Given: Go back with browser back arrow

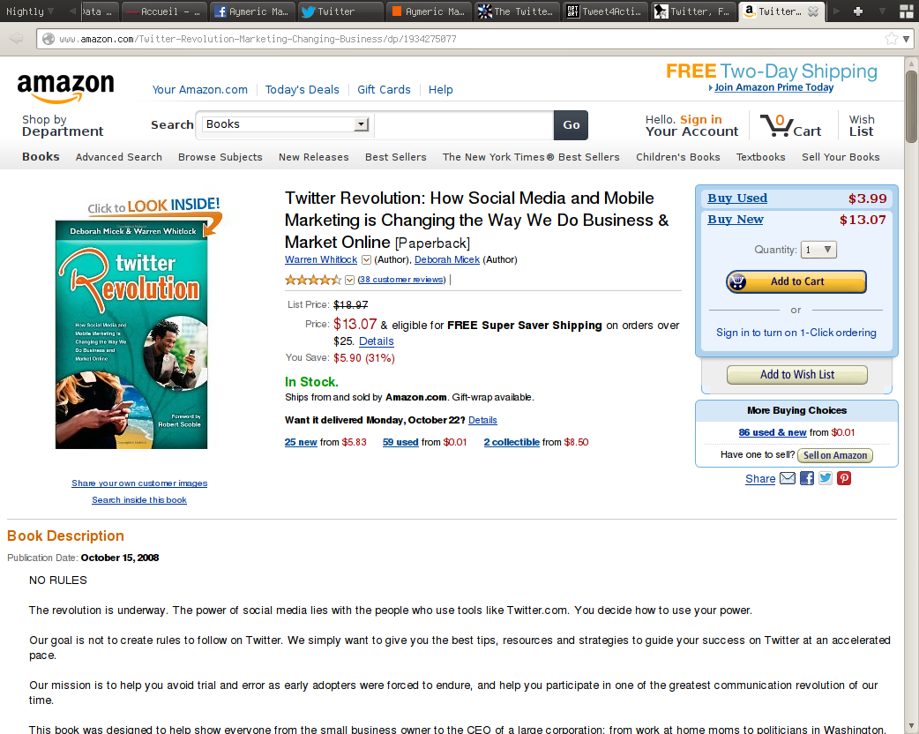Looking at the screenshot, I should pyautogui.click(x=17, y=39).
